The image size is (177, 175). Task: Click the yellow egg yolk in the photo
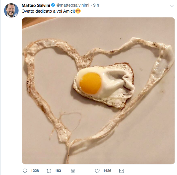point(90,83)
